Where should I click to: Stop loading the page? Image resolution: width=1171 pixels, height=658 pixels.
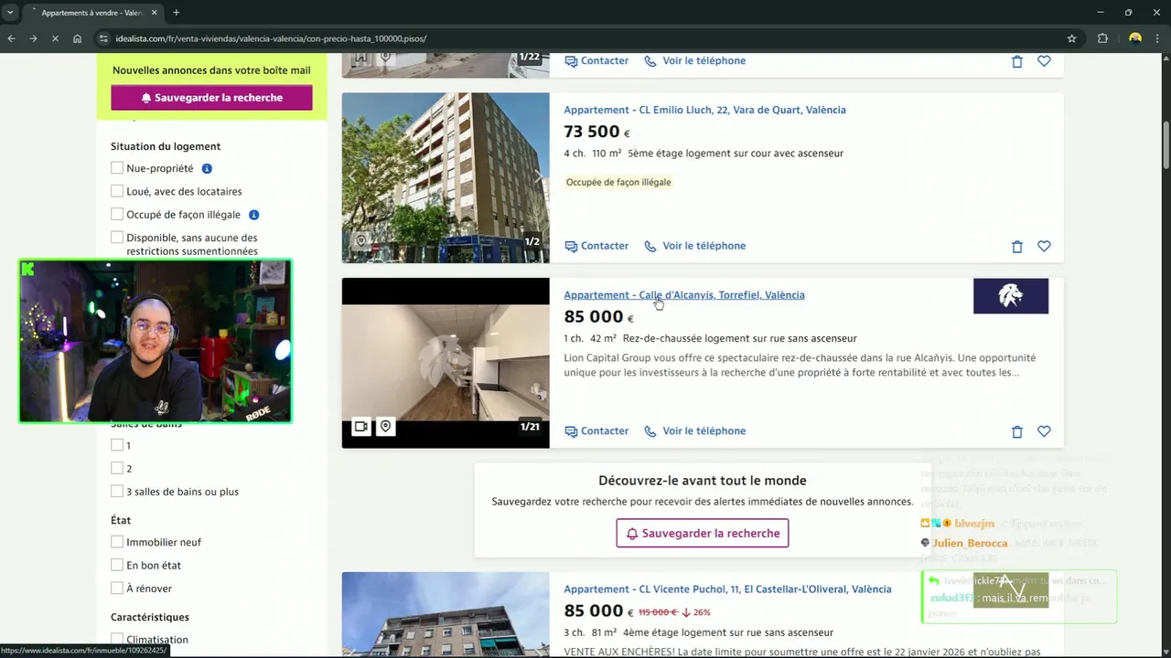pos(55,38)
